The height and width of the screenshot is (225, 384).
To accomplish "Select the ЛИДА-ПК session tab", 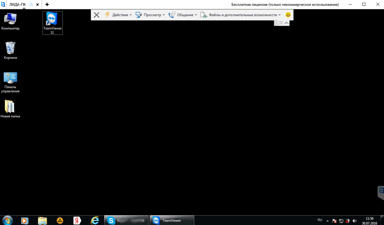I will pos(18,4).
